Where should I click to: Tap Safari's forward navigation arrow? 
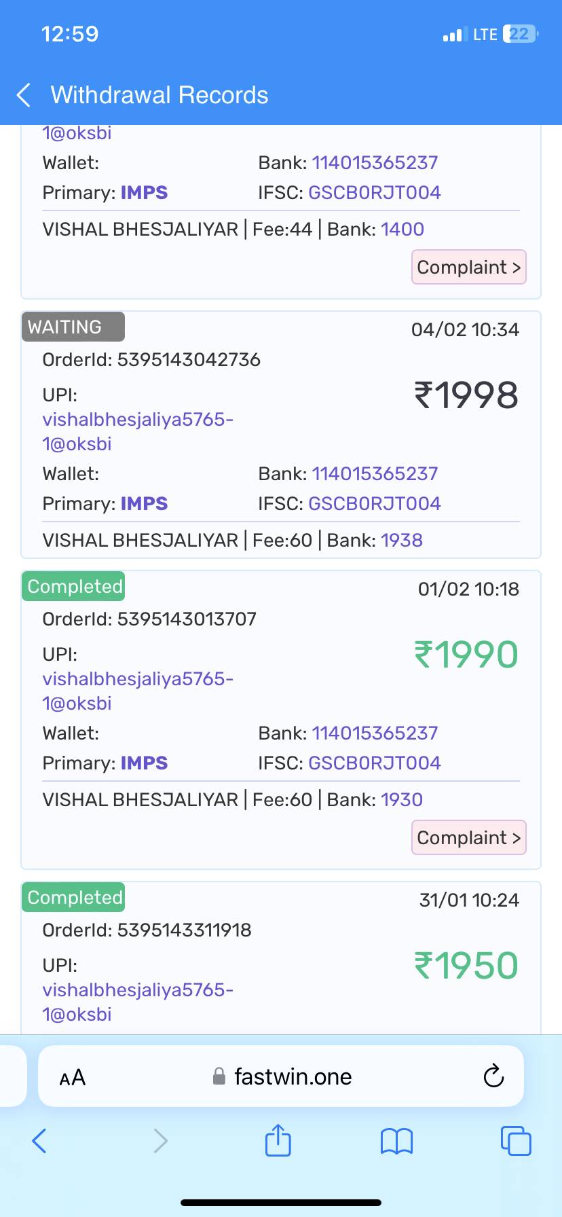160,1141
